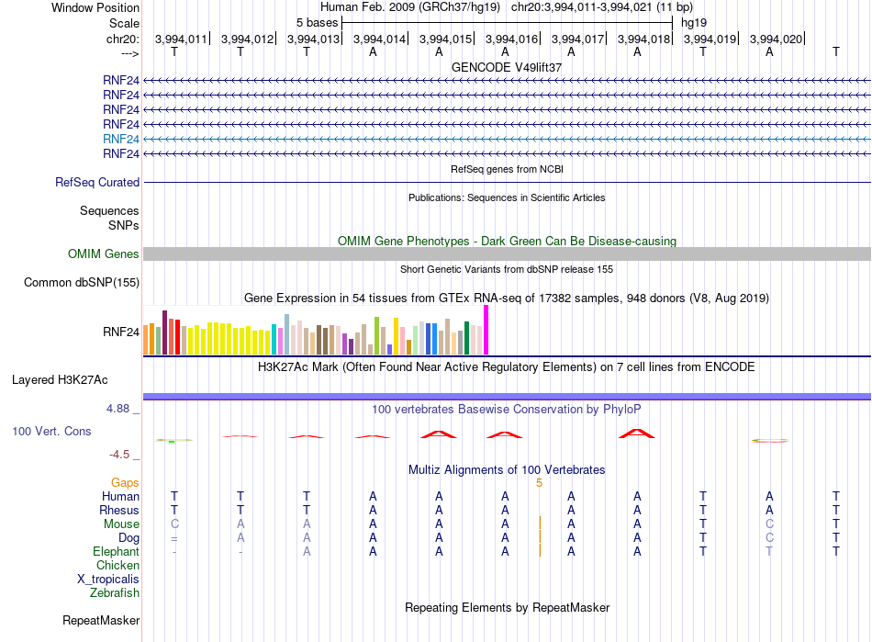
Task: Click the dark maroon bar in the GTEx chart
Action: [164, 332]
